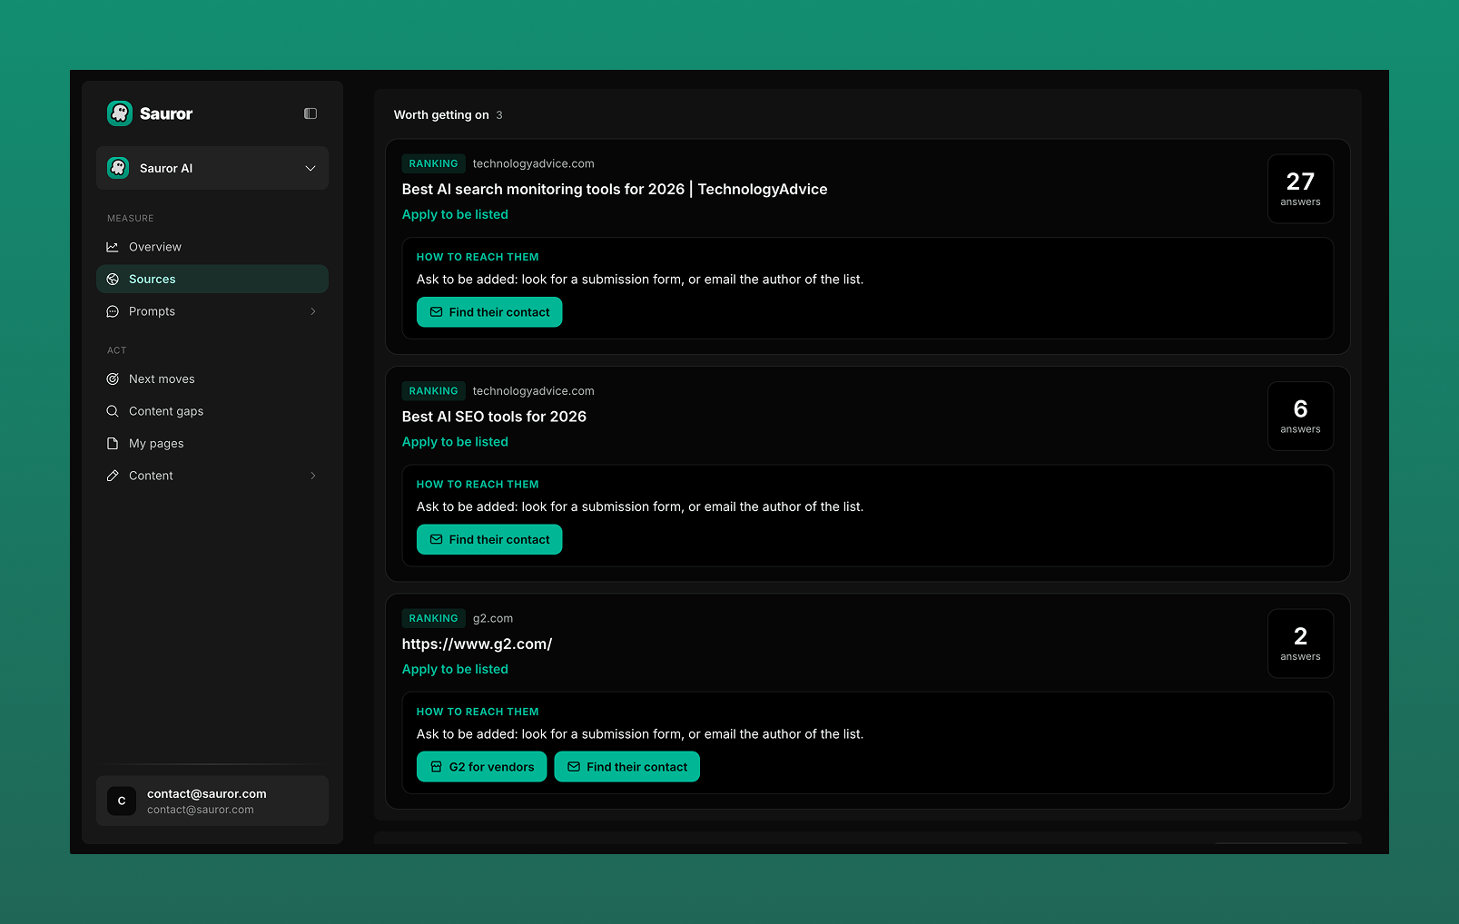Expand the Prompts submenu chevron

click(x=313, y=311)
